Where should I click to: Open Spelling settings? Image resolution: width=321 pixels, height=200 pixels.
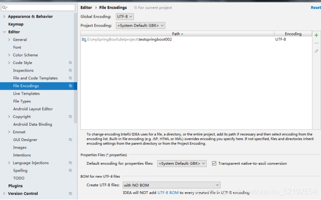coord(20,171)
